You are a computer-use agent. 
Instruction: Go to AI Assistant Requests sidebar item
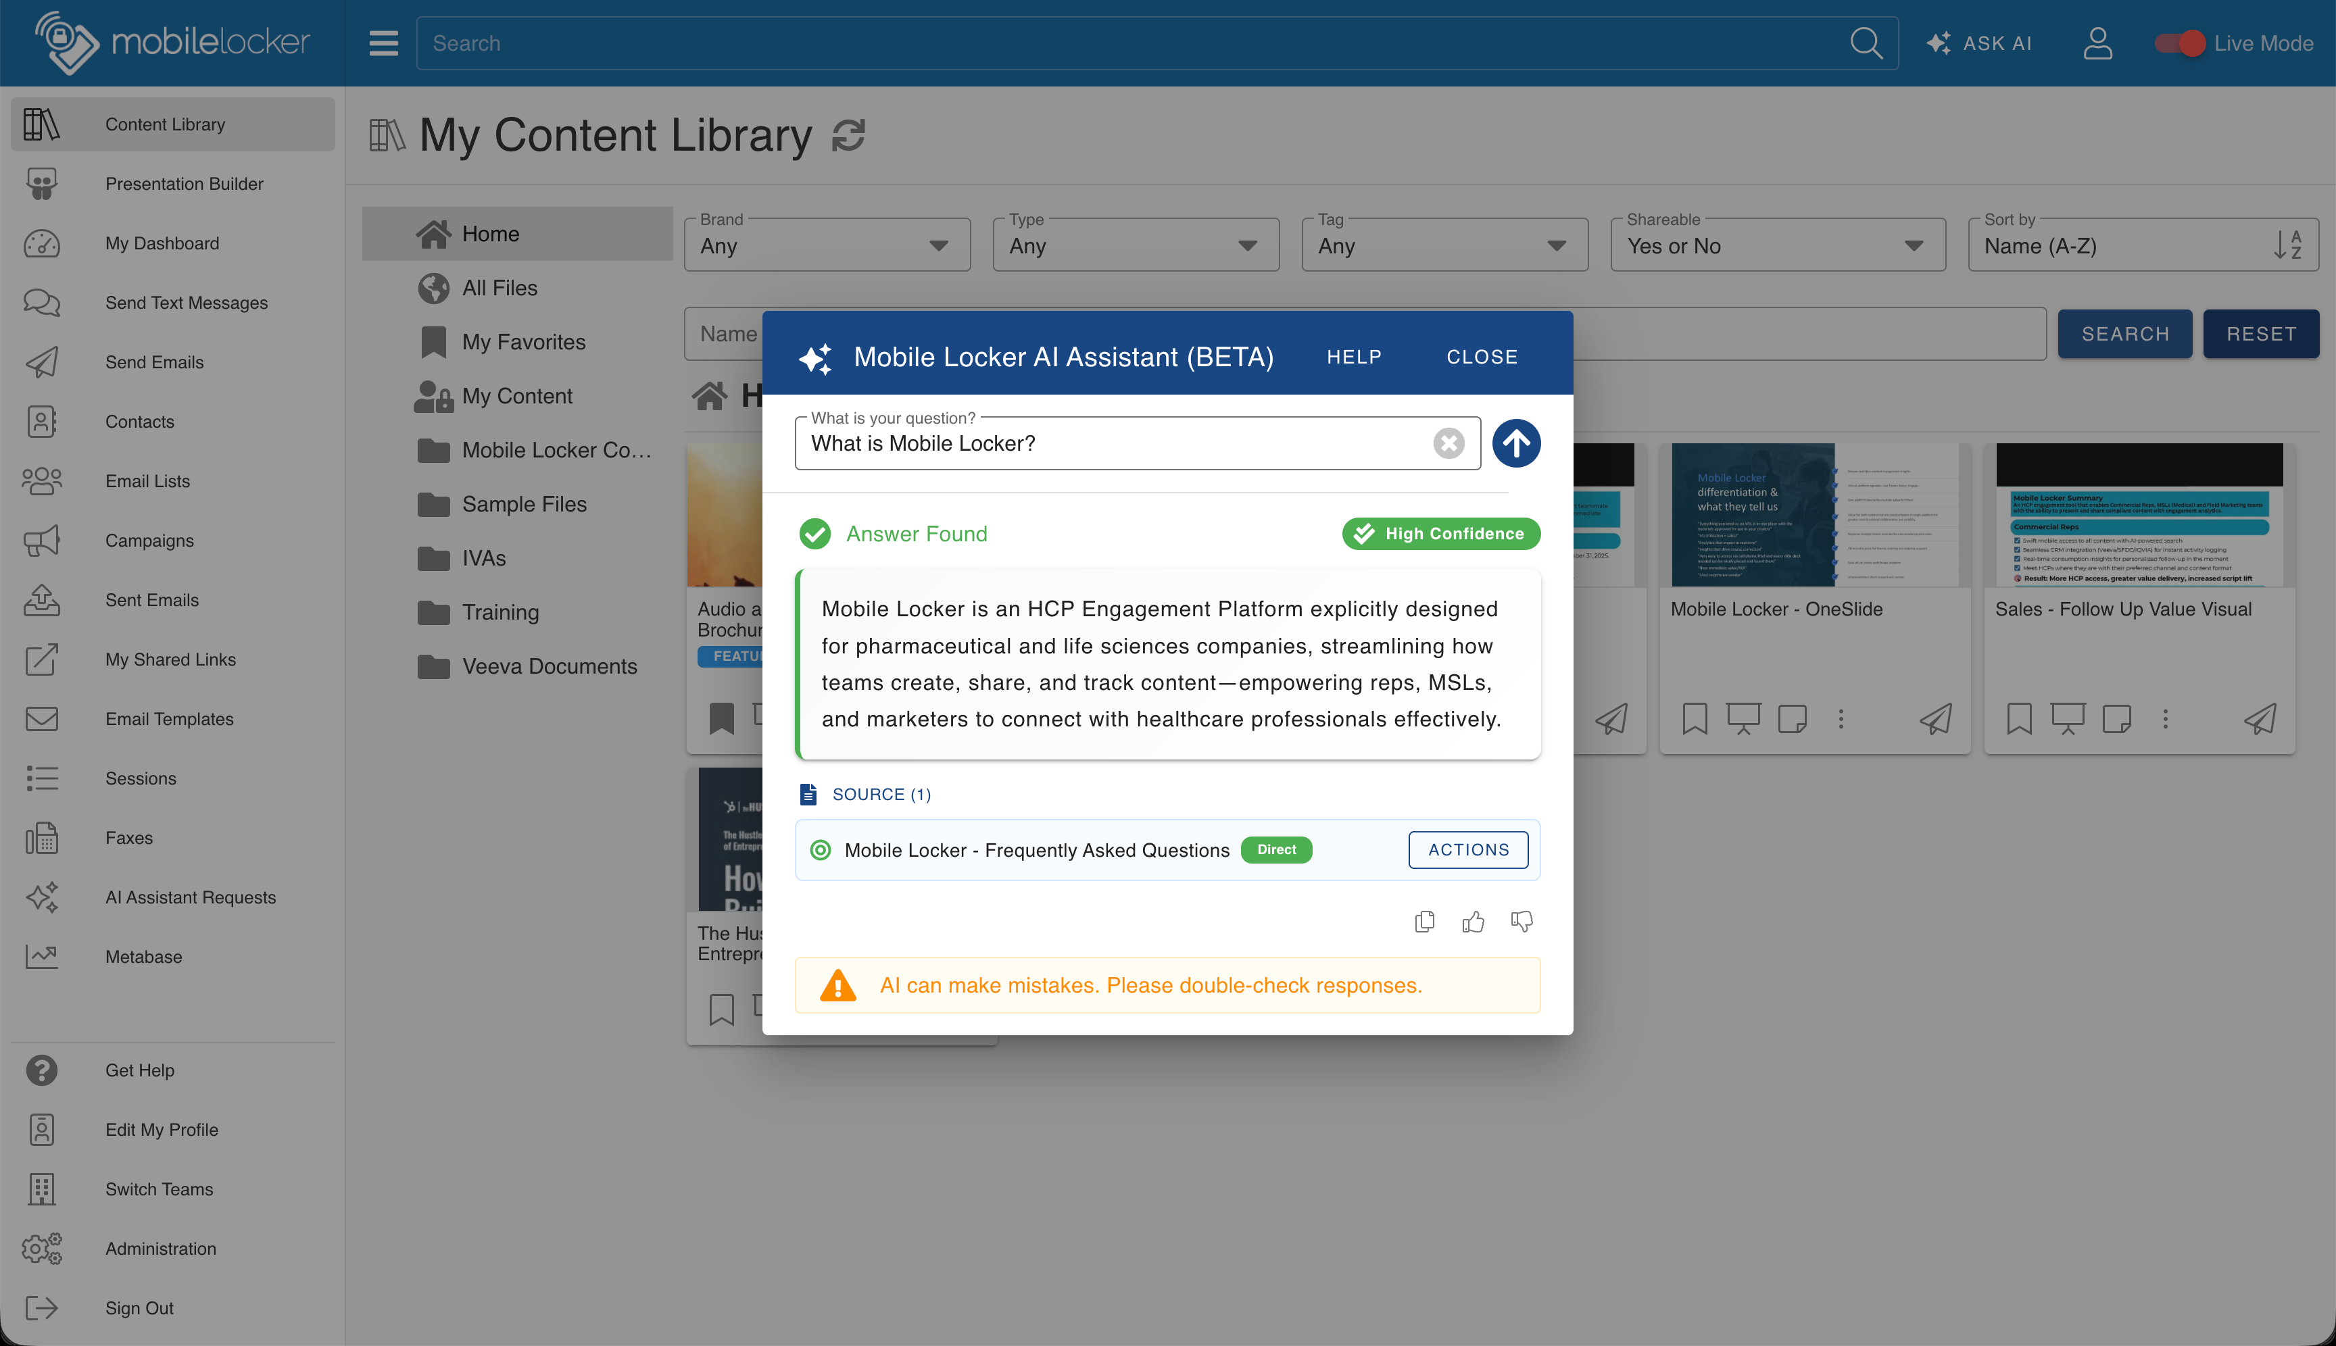pyautogui.click(x=189, y=897)
